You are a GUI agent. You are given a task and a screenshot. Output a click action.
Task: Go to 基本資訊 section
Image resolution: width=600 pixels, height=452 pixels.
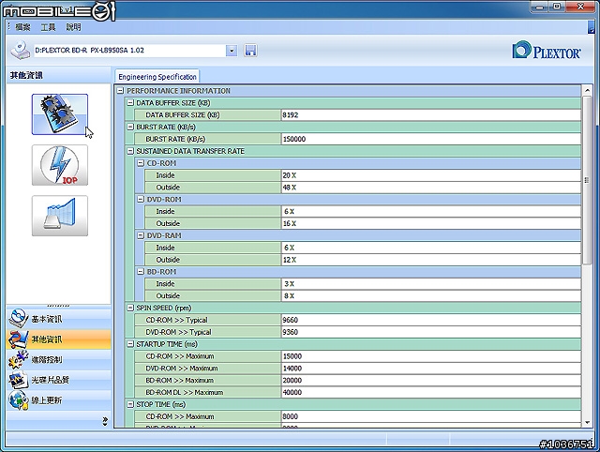(58, 319)
